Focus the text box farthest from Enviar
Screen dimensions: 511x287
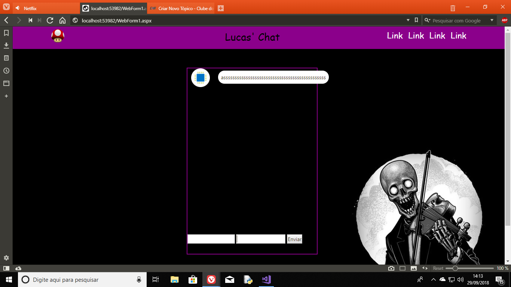tap(211, 239)
